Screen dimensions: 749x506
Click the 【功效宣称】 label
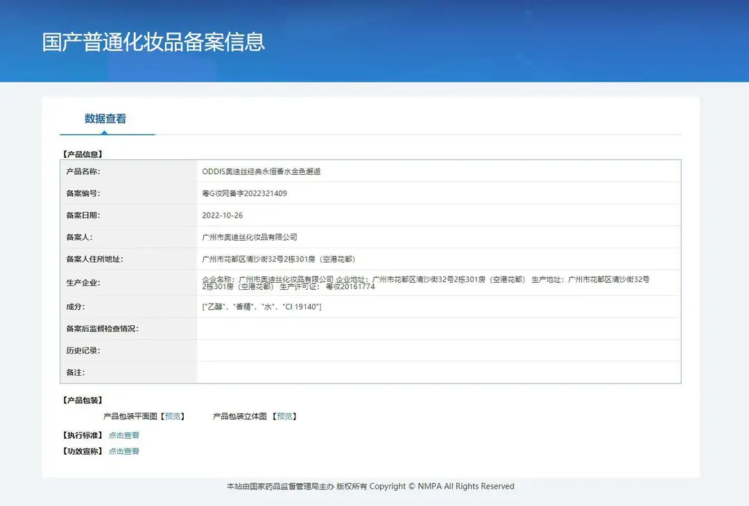82,451
